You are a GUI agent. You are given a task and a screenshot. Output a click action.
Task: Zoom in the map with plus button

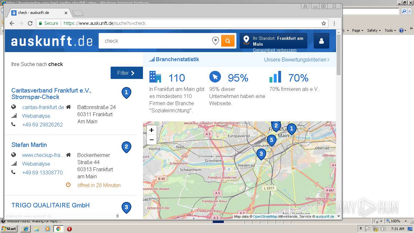151,130
